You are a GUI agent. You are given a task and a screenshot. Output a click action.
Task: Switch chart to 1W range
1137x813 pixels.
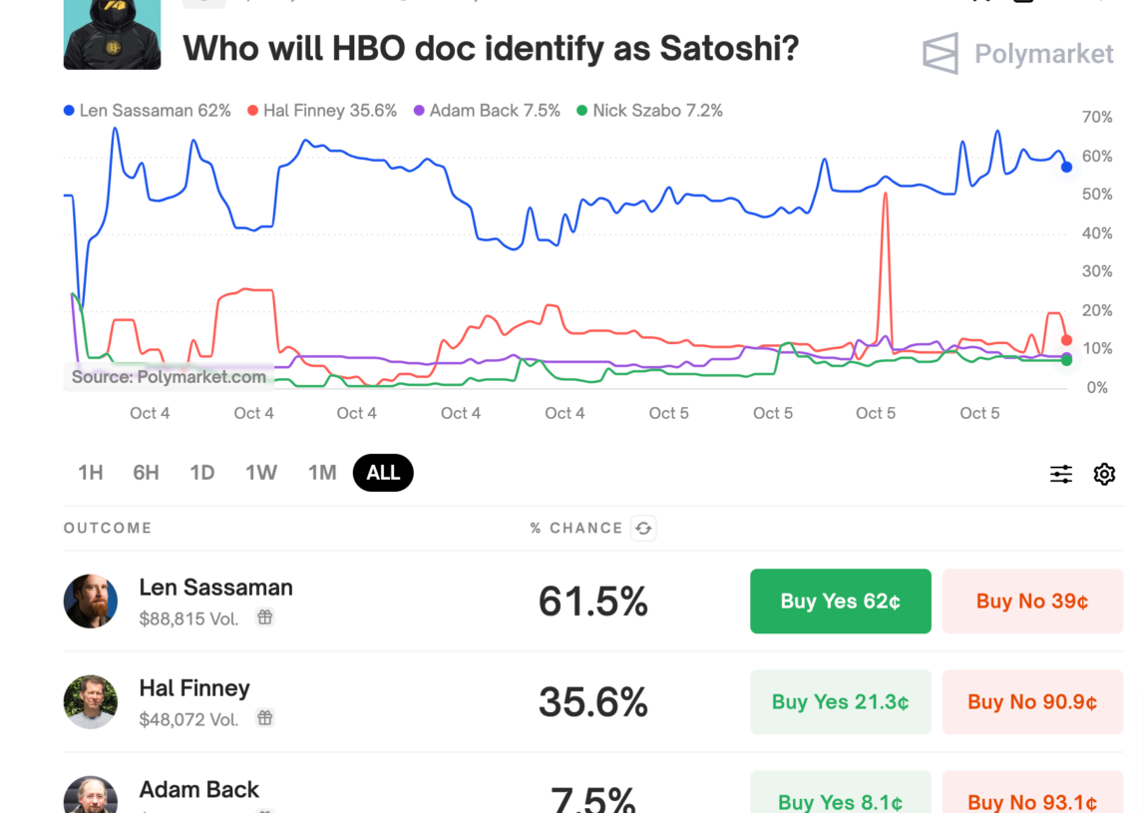point(261,473)
